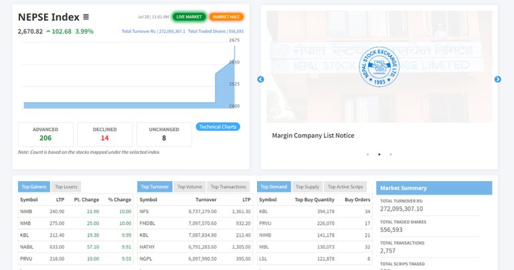Image resolution: width=514 pixels, height=270 pixels.
Task: Click the NIMB symbol in Top Gainers
Action: point(26,211)
